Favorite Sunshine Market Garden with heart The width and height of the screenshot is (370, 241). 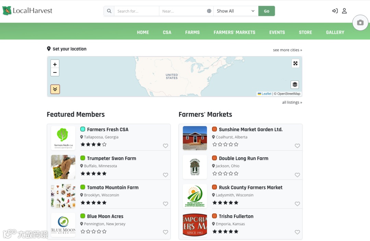tap(297, 146)
